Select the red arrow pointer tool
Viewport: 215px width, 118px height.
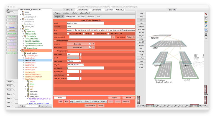coord(206,14)
